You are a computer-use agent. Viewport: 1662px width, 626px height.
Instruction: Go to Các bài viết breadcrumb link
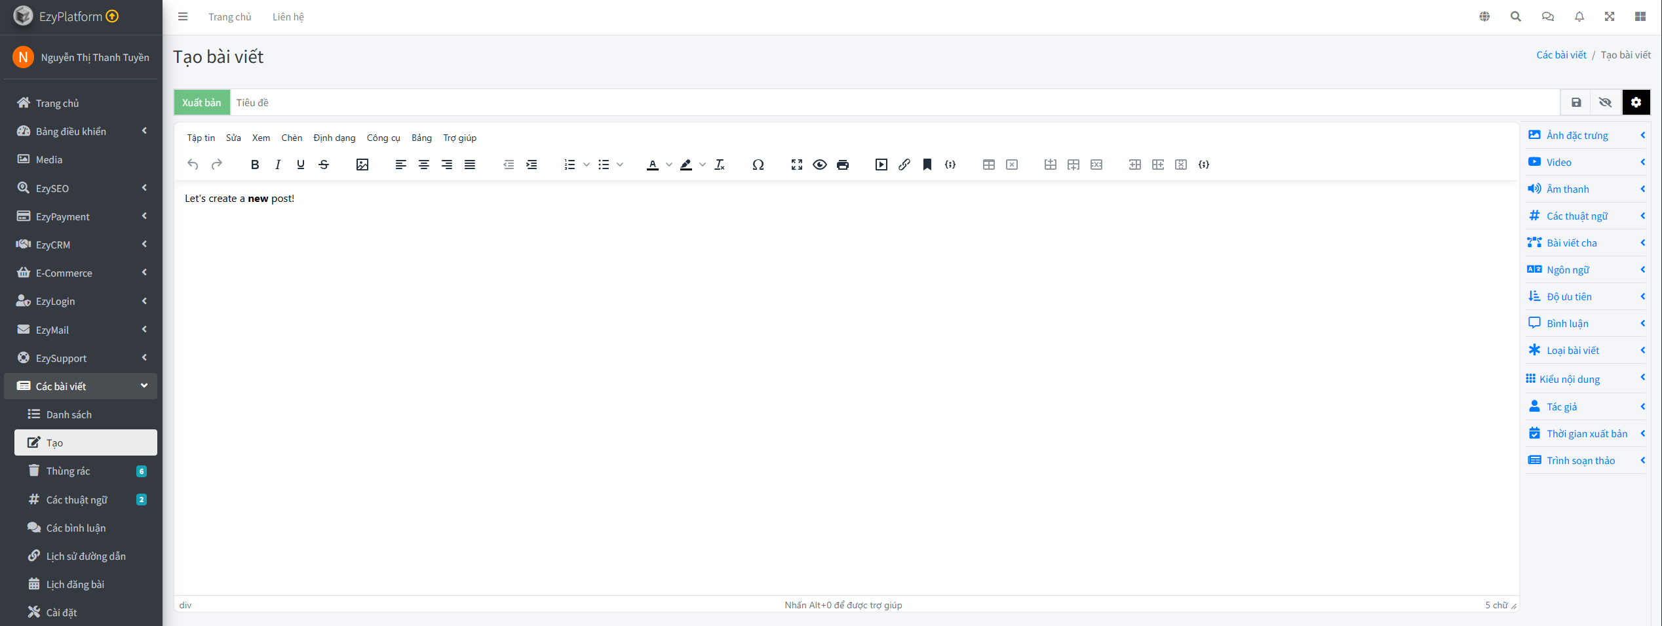pyautogui.click(x=1561, y=55)
